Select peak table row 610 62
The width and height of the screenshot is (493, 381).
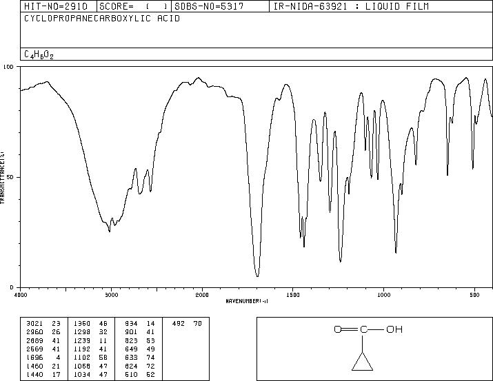click(140, 375)
